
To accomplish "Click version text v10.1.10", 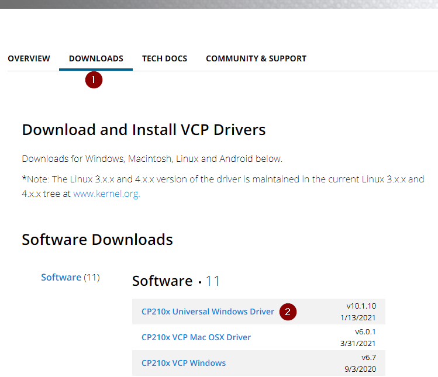I will (x=361, y=306).
